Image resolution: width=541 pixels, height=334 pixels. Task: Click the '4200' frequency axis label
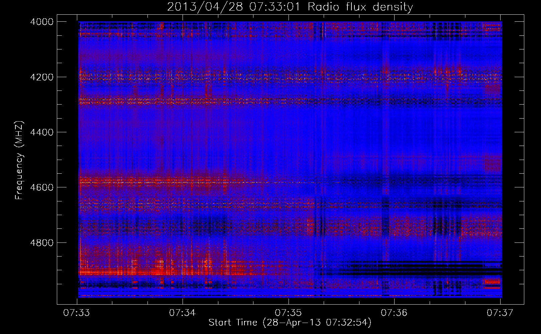(x=42, y=77)
